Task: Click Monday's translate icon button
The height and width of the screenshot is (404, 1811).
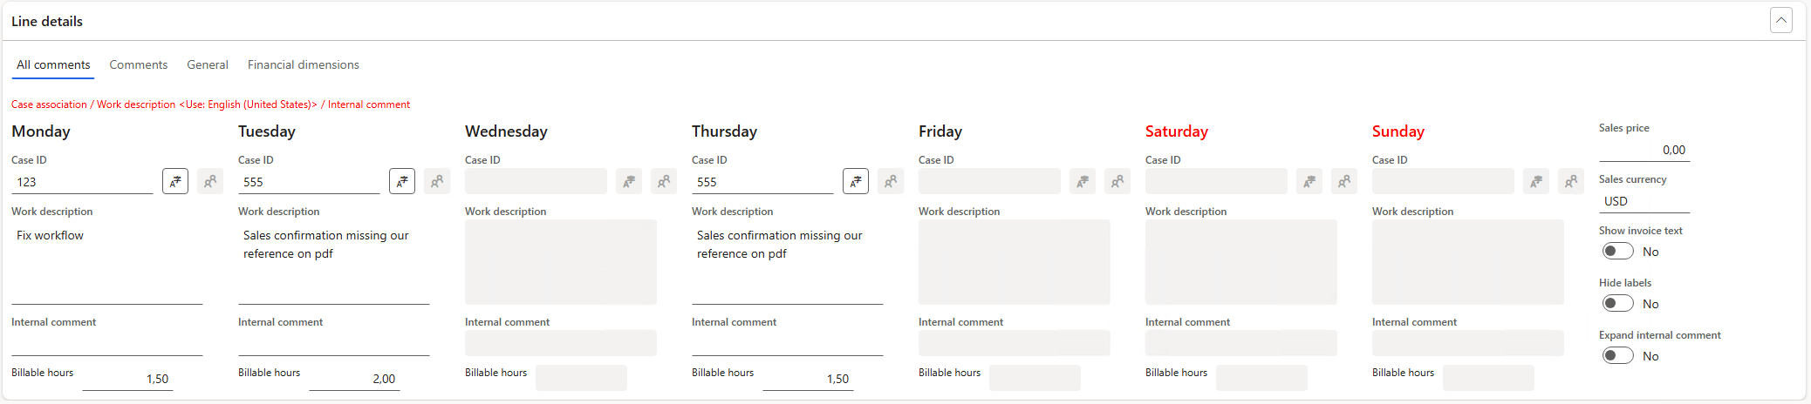Action: [175, 181]
